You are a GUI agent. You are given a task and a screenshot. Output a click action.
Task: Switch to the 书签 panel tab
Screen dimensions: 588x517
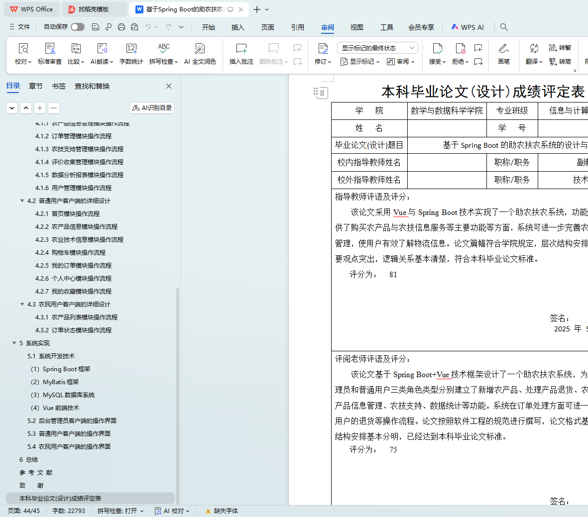click(58, 86)
